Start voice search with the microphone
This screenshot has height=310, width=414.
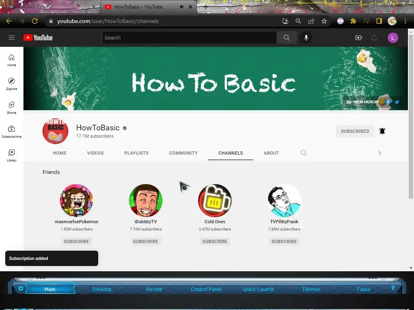(306, 38)
